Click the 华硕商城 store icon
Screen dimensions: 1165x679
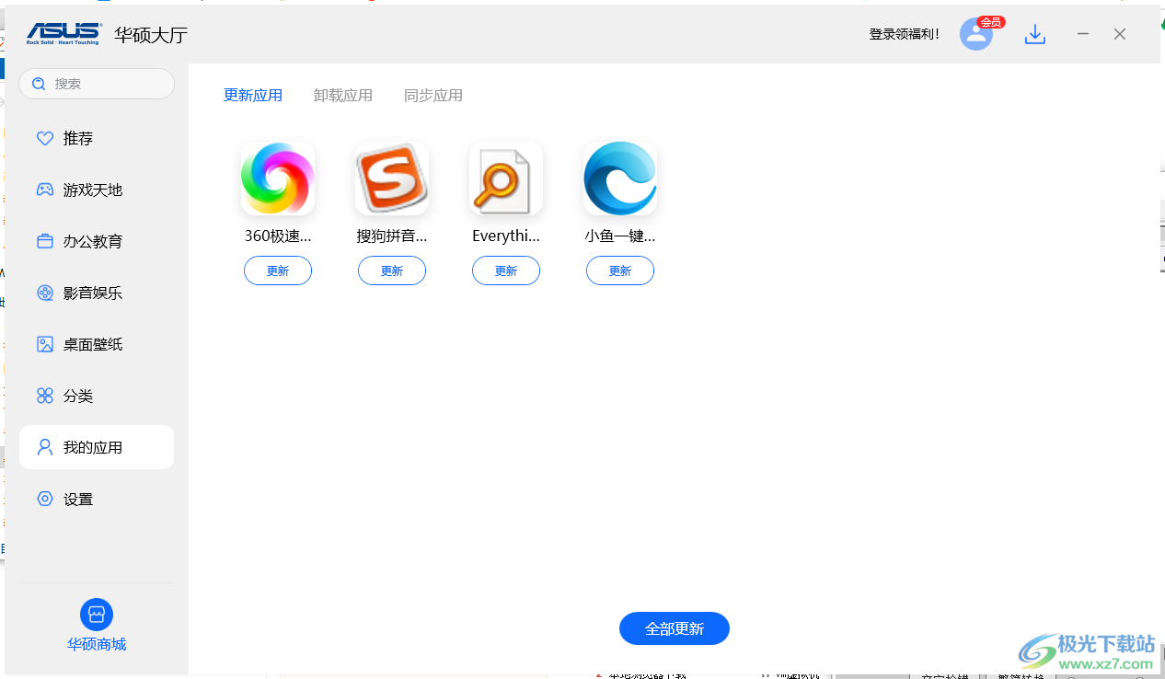point(97,615)
